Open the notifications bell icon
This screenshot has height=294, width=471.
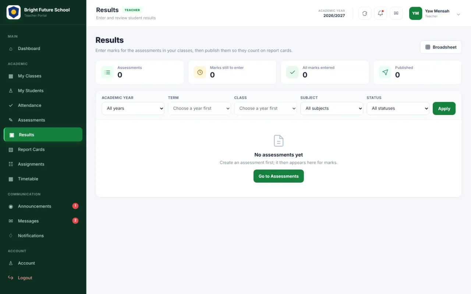380,13
